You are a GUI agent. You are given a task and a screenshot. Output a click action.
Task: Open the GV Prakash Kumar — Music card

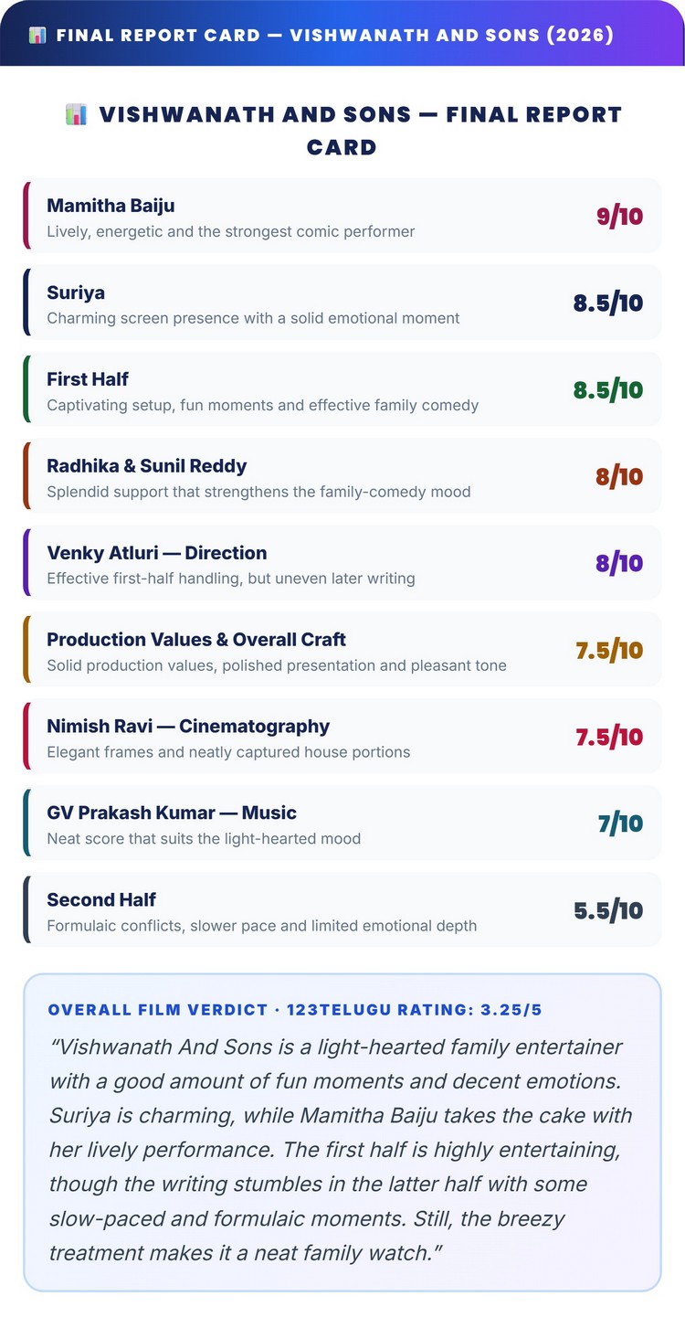[x=342, y=823]
